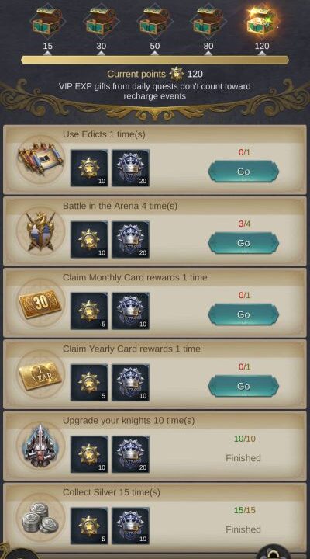This screenshot has height=559, width=310.
Task: Tap the silver coins quest icon
Action: point(40,518)
